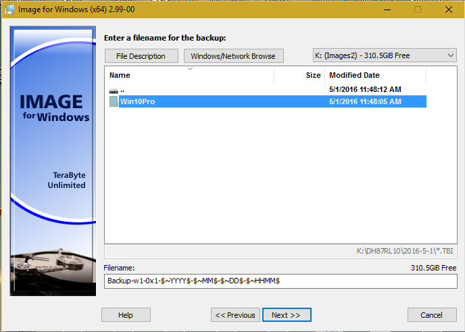The image size is (465, 332).
Task: Open the Help button
Action: point(126,315)
